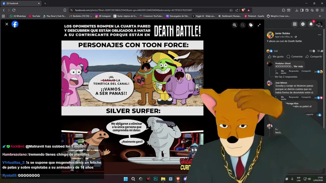Open a new browser tab
This screenshot has height=183, width=326.
45,3
